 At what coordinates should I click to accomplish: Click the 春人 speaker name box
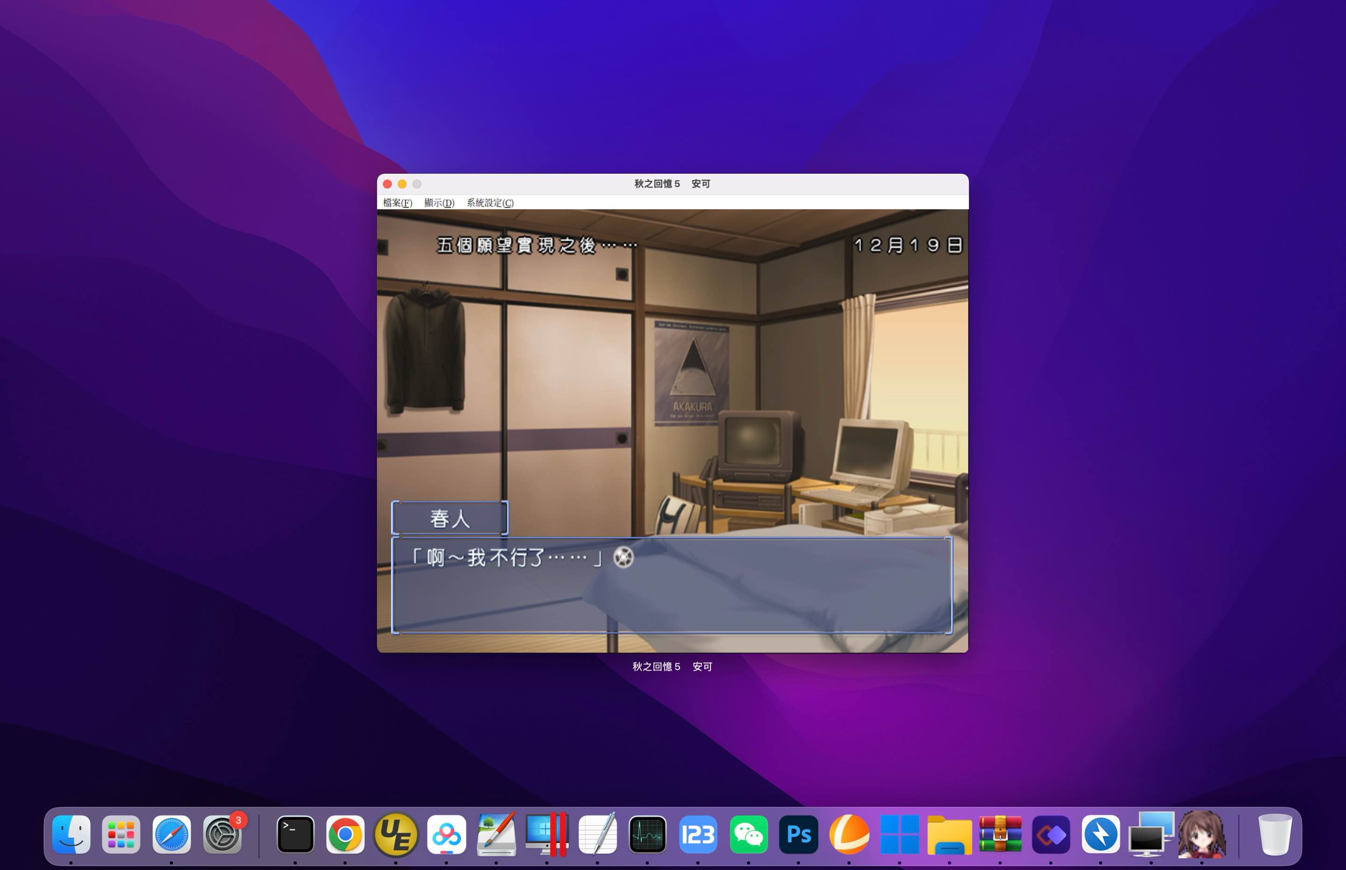pyautogui.click(x=450, y=518)
